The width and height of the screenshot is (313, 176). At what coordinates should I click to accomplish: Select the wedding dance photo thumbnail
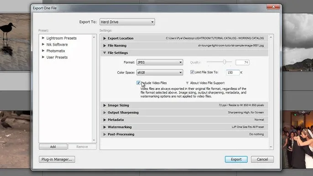[297, 140]
